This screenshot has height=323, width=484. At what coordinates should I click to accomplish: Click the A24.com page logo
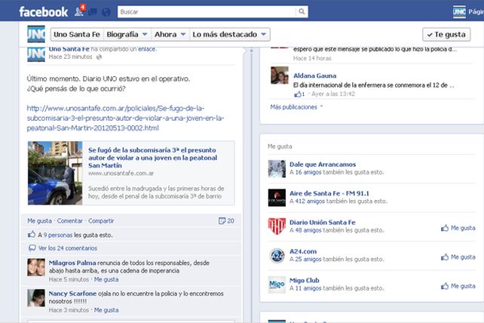(277, 256)
